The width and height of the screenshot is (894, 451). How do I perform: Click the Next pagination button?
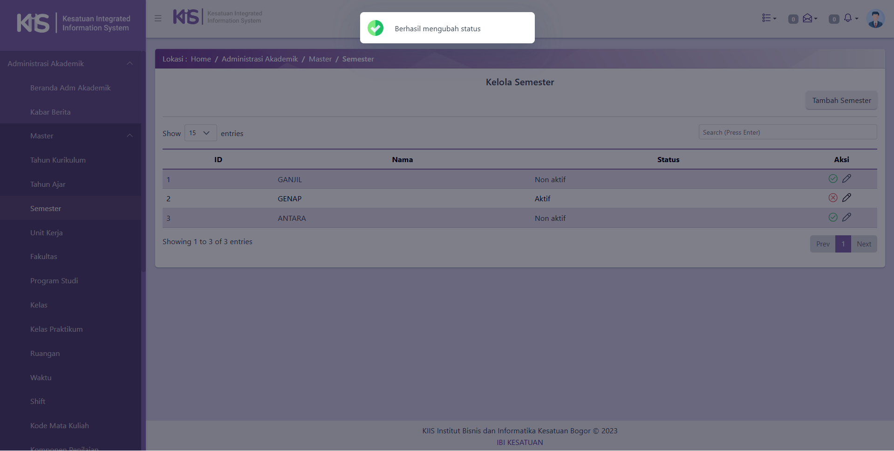pyautogui.click(x=864, y=244)
